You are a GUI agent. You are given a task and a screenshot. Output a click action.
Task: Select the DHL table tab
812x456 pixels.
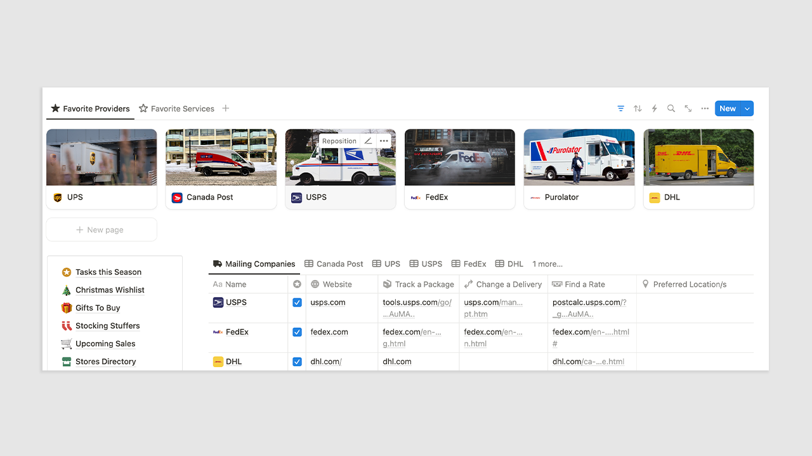pos(509,264)
